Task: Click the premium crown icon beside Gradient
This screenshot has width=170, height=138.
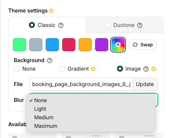Action: [93, 69]
